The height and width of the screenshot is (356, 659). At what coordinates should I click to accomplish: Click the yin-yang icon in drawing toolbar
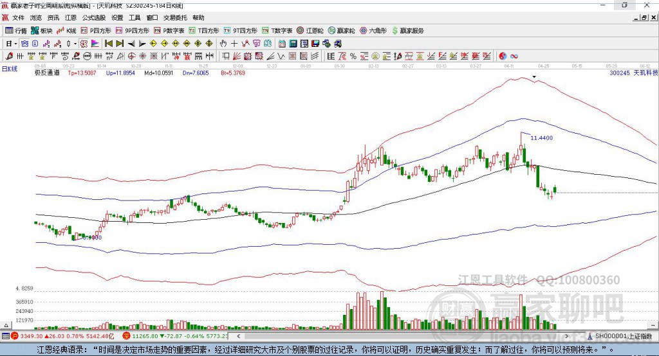[x=503, y=57]
